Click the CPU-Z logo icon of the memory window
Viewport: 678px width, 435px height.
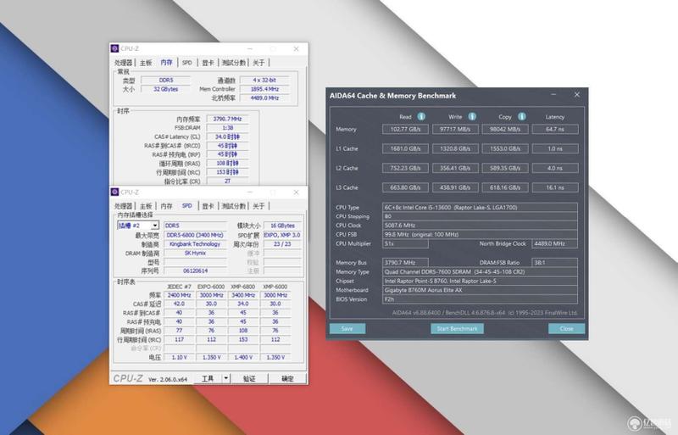click(114, 48)
